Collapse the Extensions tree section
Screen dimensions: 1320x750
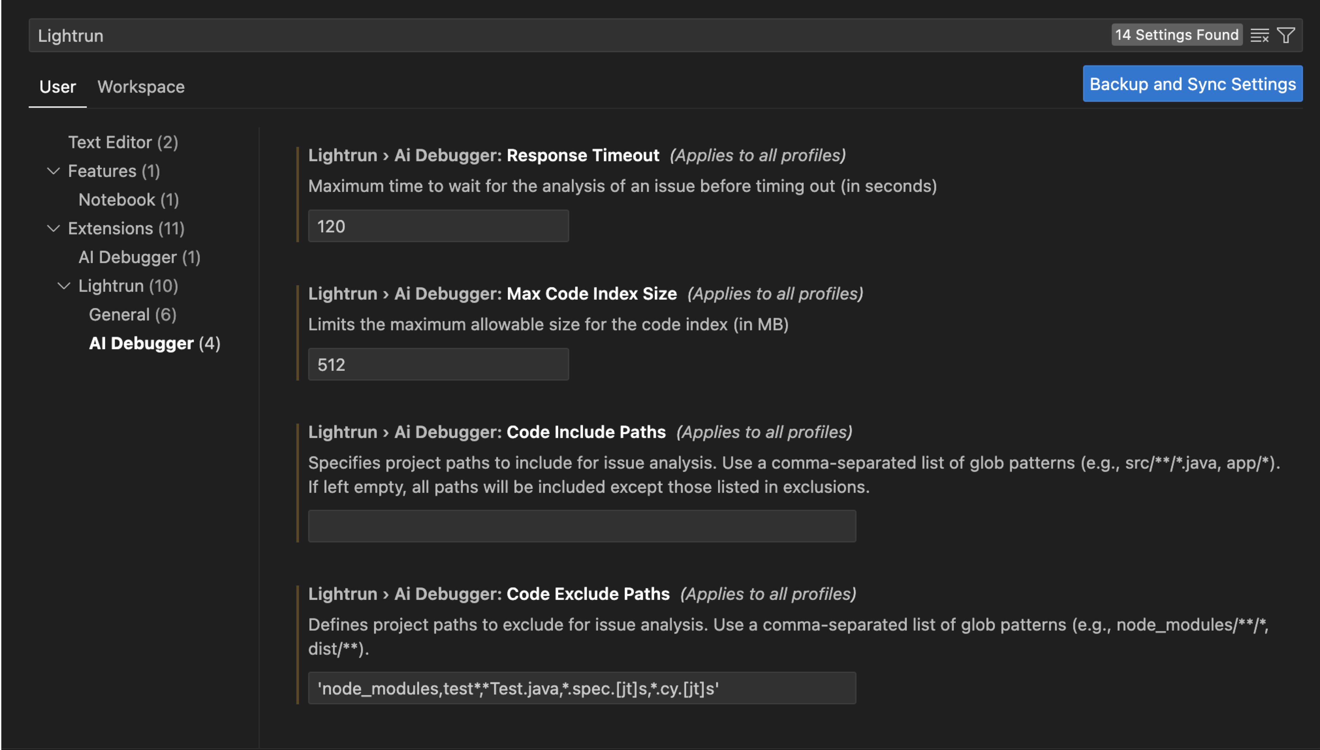tap(54, 228)
